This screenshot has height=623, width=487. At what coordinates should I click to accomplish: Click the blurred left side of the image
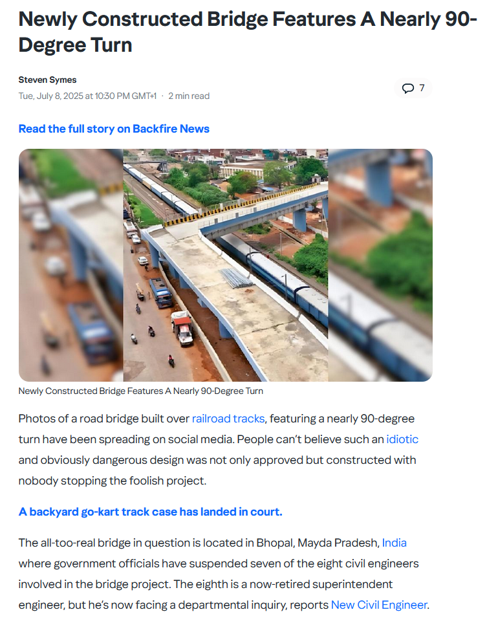(x=70, y=265)
